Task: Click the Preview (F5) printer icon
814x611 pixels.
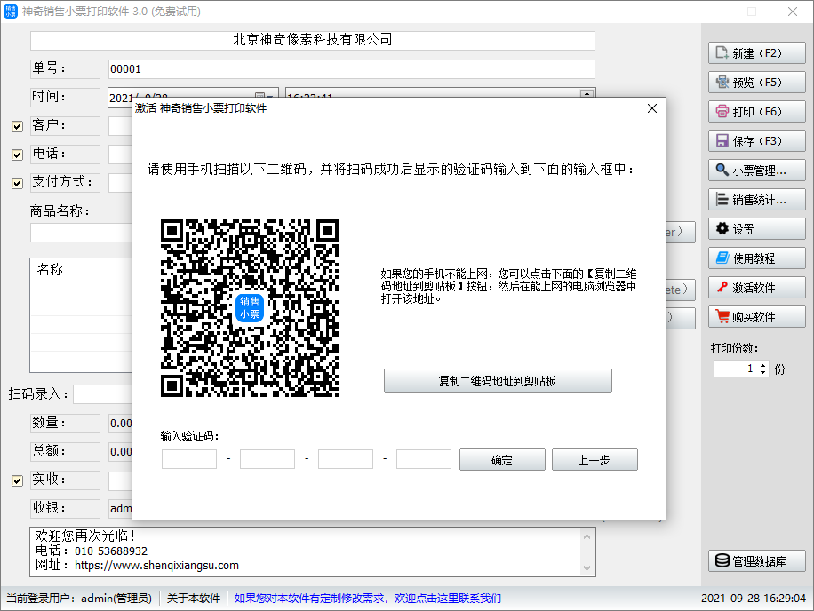Action: coord(722,82)
